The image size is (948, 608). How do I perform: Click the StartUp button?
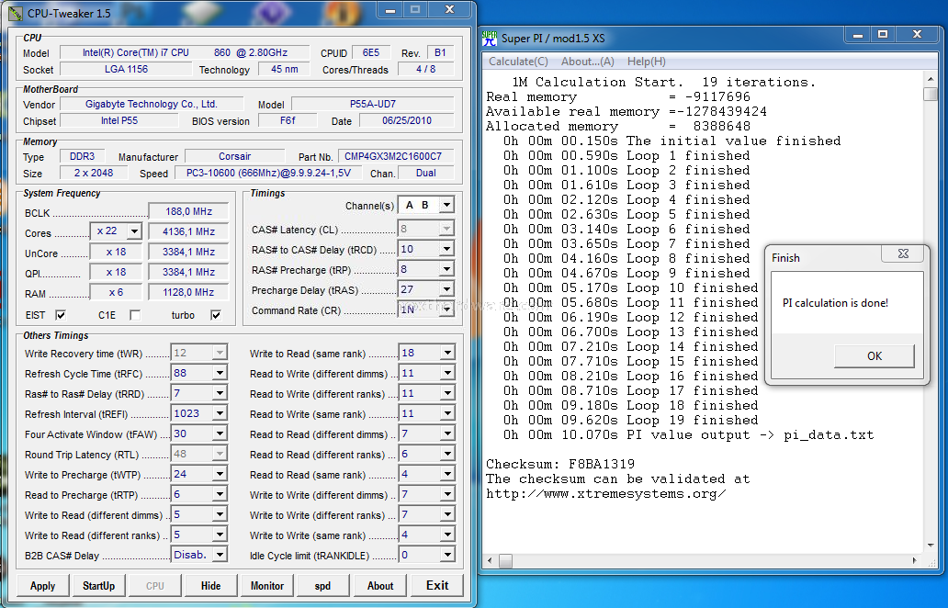pos(98,586)
